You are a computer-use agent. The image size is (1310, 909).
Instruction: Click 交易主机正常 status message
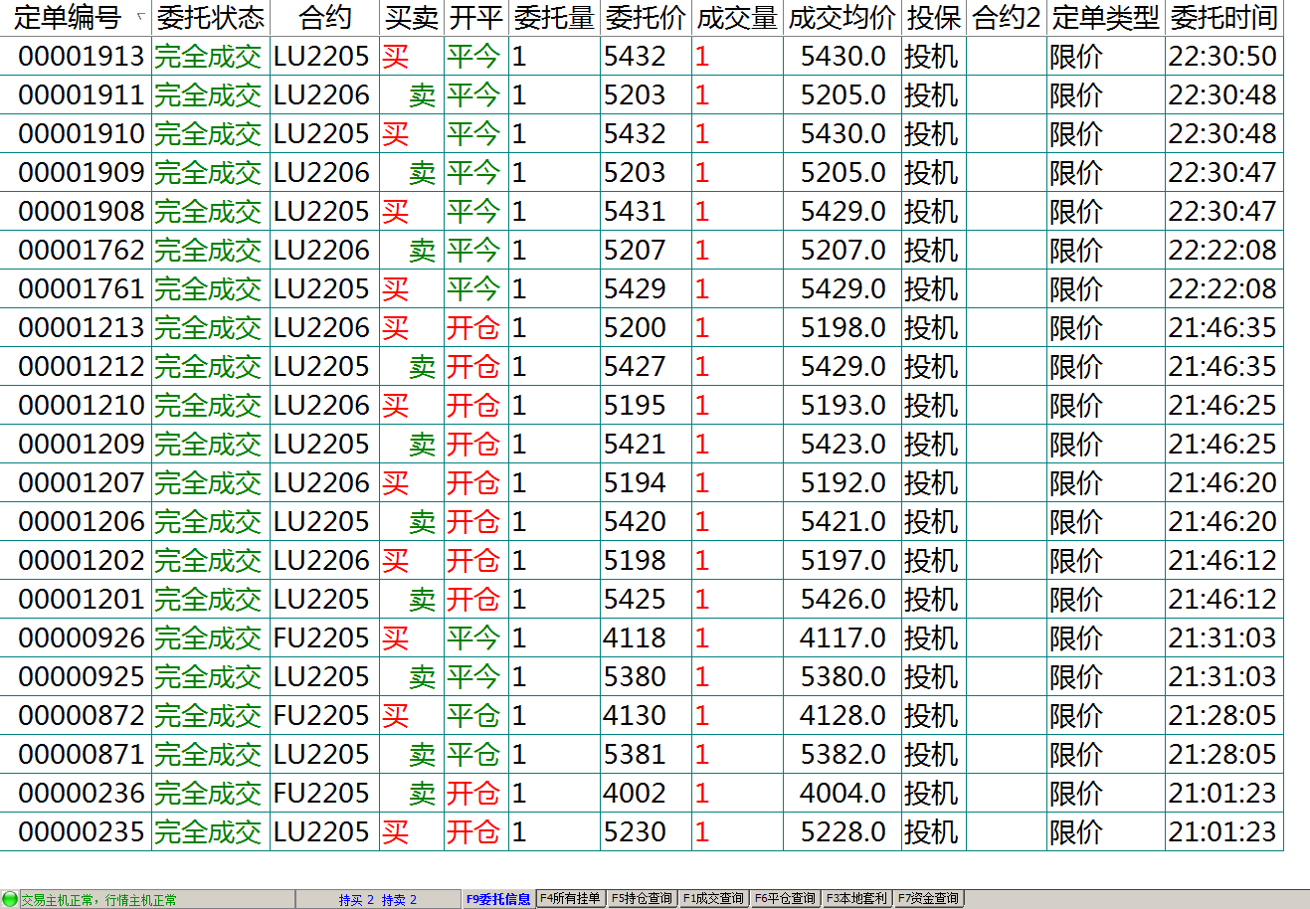point(60,900)
